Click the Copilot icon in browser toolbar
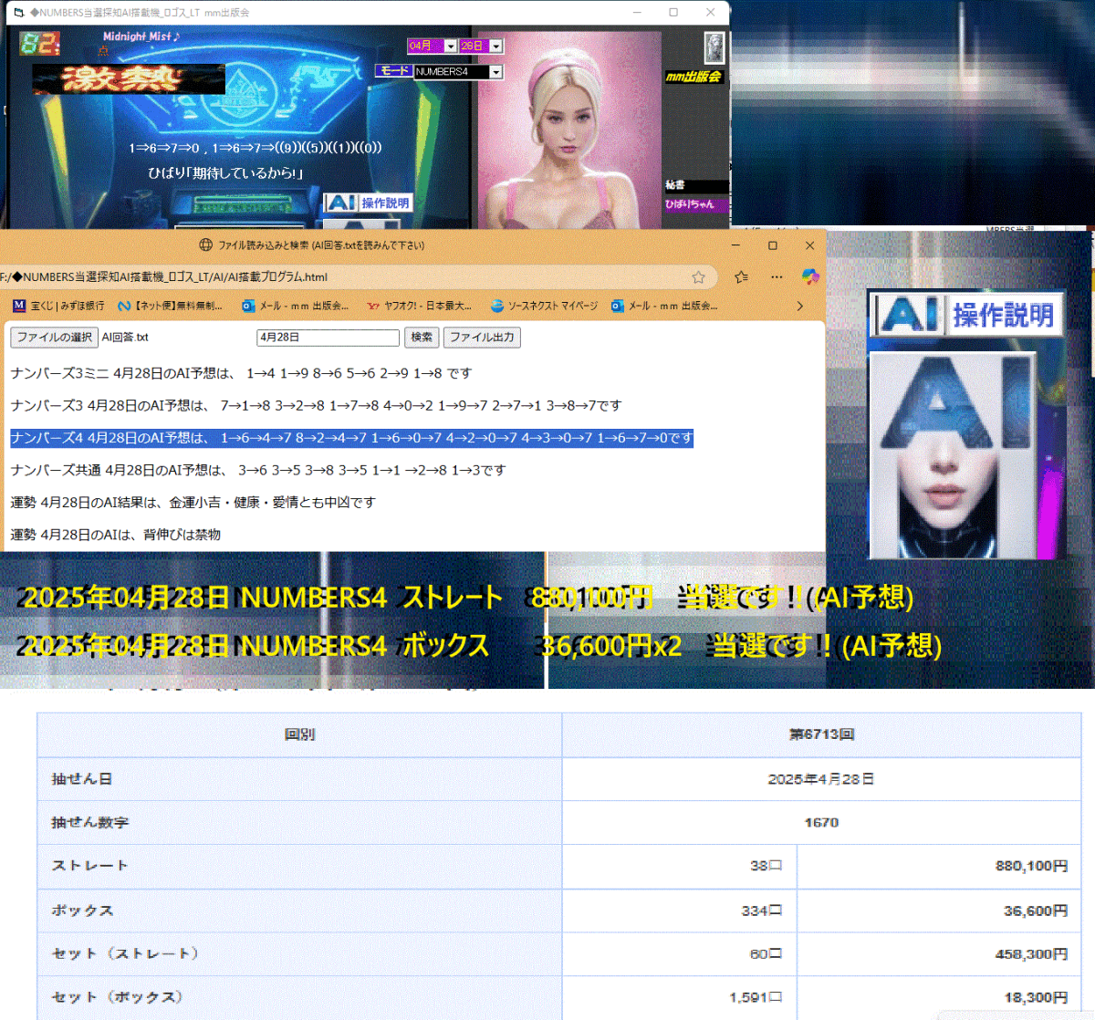1095x1020 pixels. [809, 277]
